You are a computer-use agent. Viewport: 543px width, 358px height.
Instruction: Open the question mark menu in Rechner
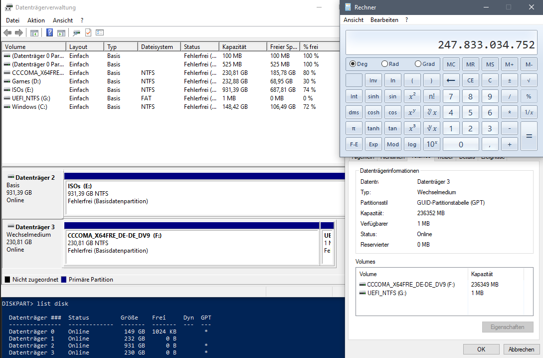(406, 20)
